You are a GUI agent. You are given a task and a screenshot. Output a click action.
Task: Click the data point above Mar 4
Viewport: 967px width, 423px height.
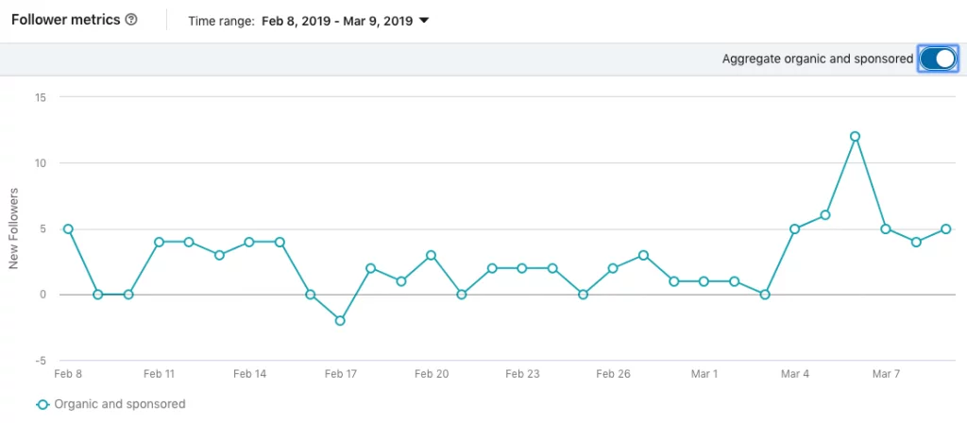point(794,228)
